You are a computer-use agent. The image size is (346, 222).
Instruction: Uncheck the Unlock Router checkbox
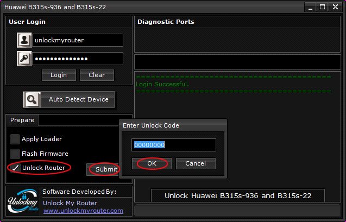point(15,168)
